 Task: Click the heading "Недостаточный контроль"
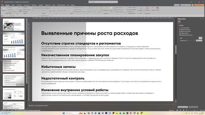coord(63,78)
